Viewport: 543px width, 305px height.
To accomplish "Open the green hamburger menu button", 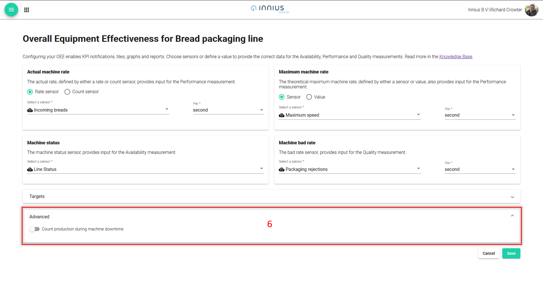I will pyautogui.click(x=11, y=10).
